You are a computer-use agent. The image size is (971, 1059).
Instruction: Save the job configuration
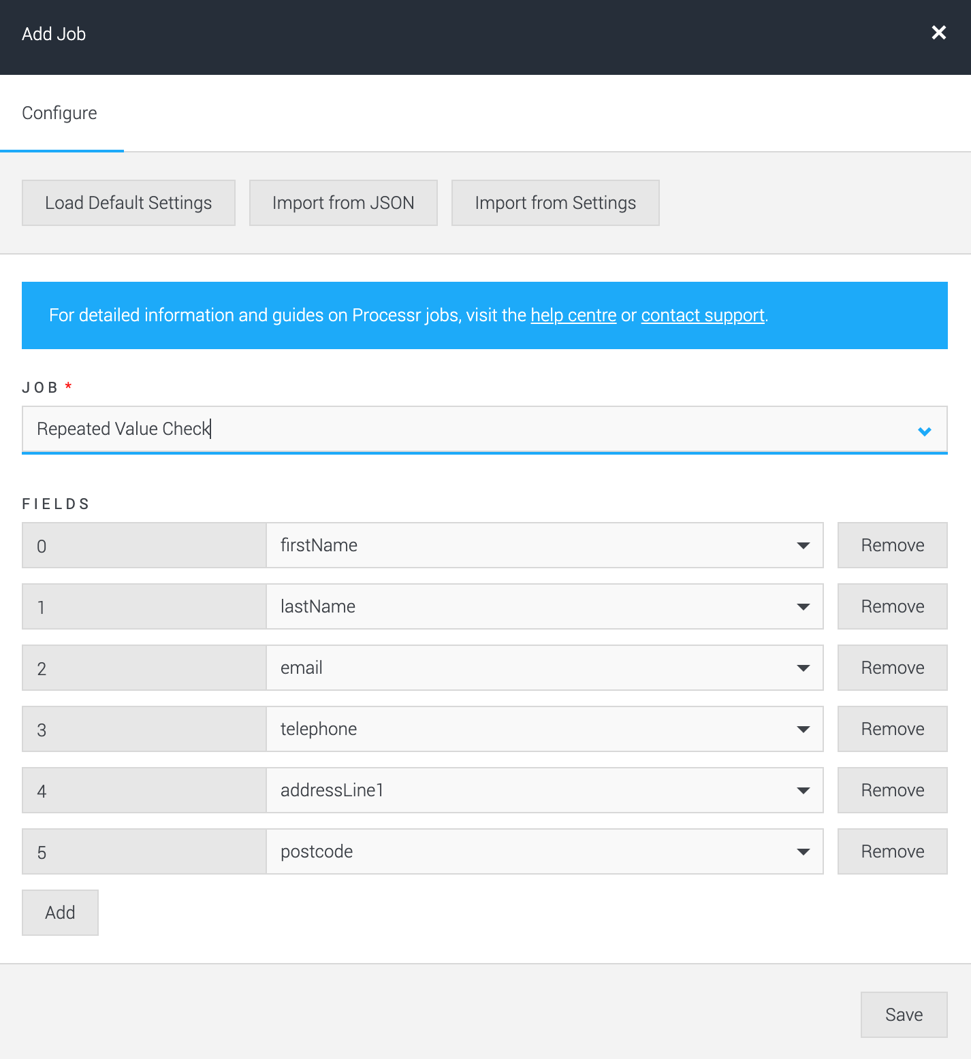pos(904,1015)
